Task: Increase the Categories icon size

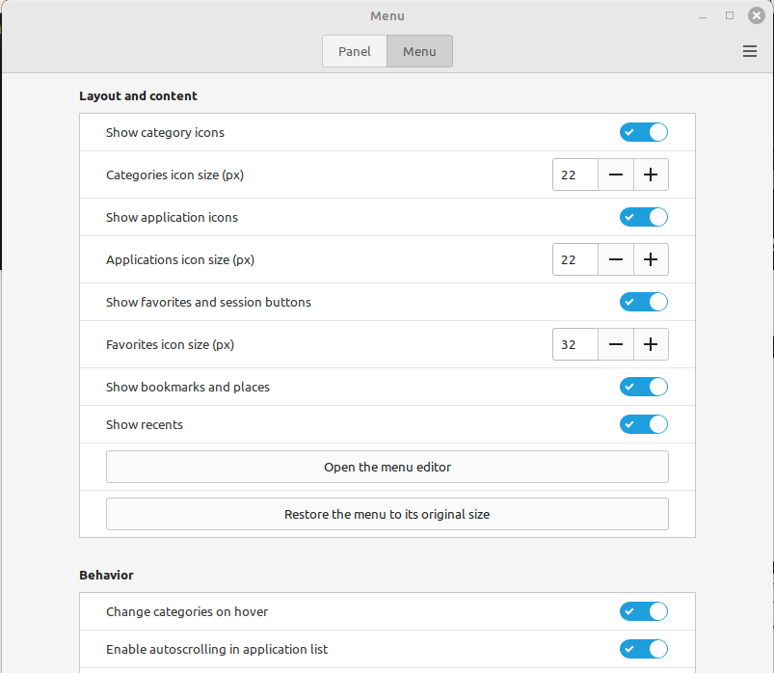Action: [x=651, y=175]
